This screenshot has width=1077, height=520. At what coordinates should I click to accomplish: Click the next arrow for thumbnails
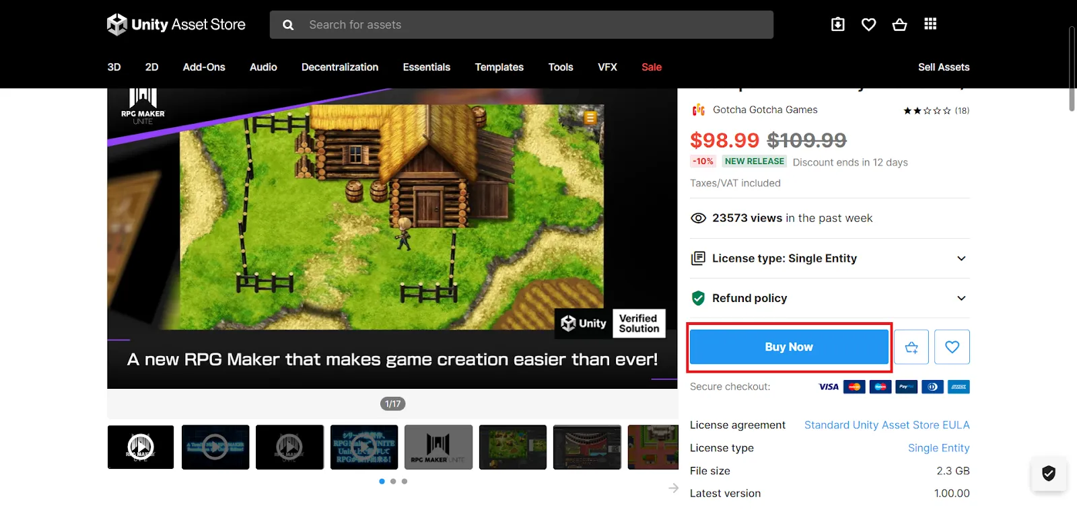coord(673,488)
